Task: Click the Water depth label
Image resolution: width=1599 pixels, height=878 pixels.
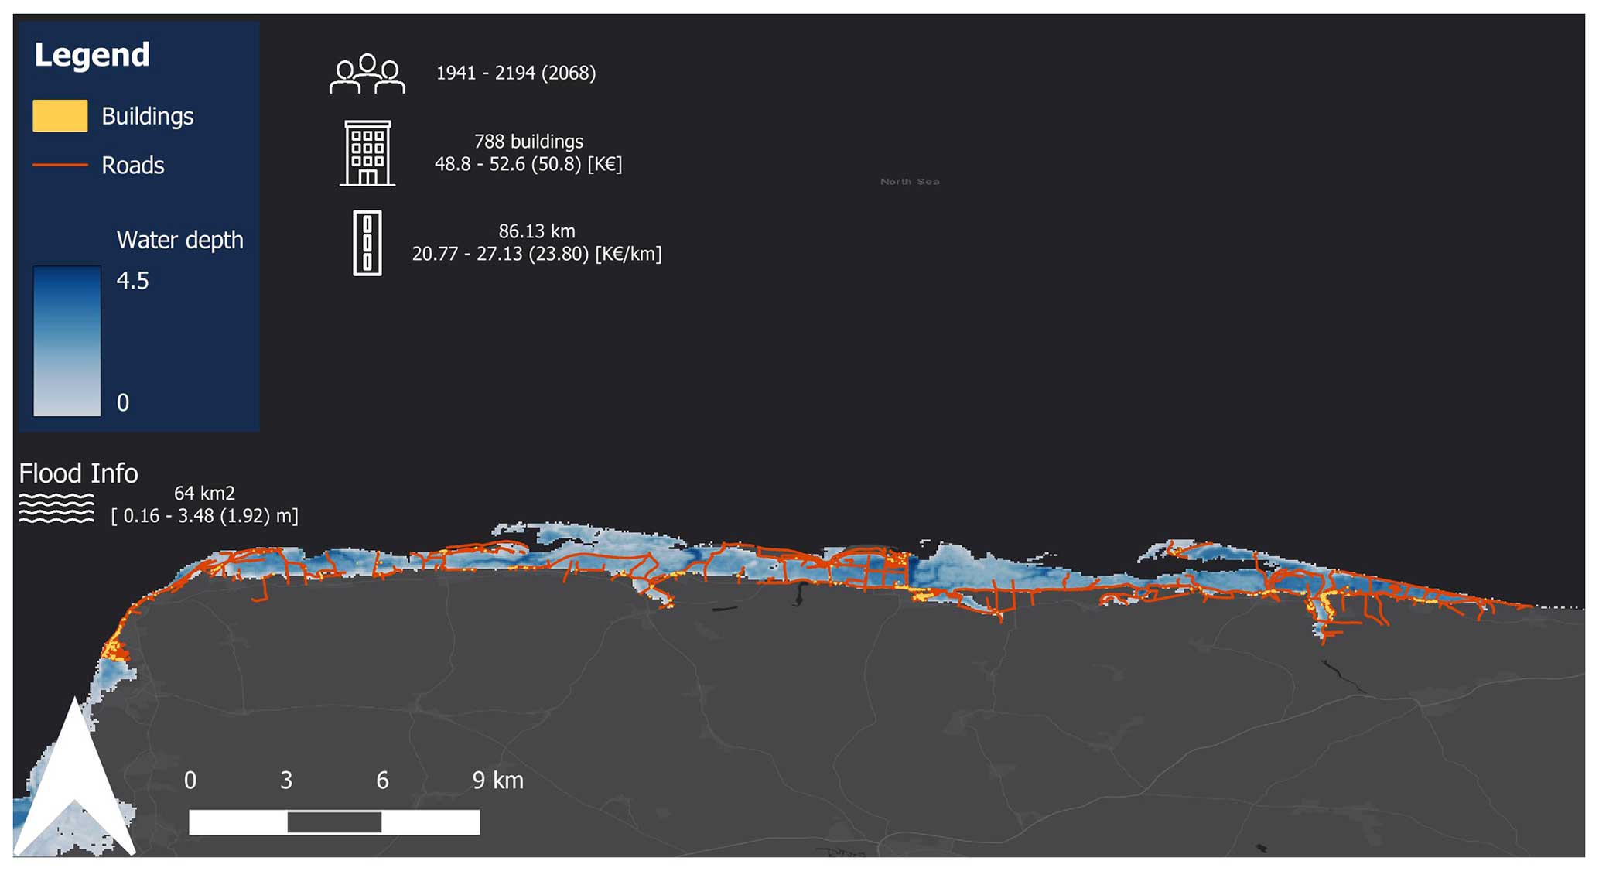Action: [179, 240]
